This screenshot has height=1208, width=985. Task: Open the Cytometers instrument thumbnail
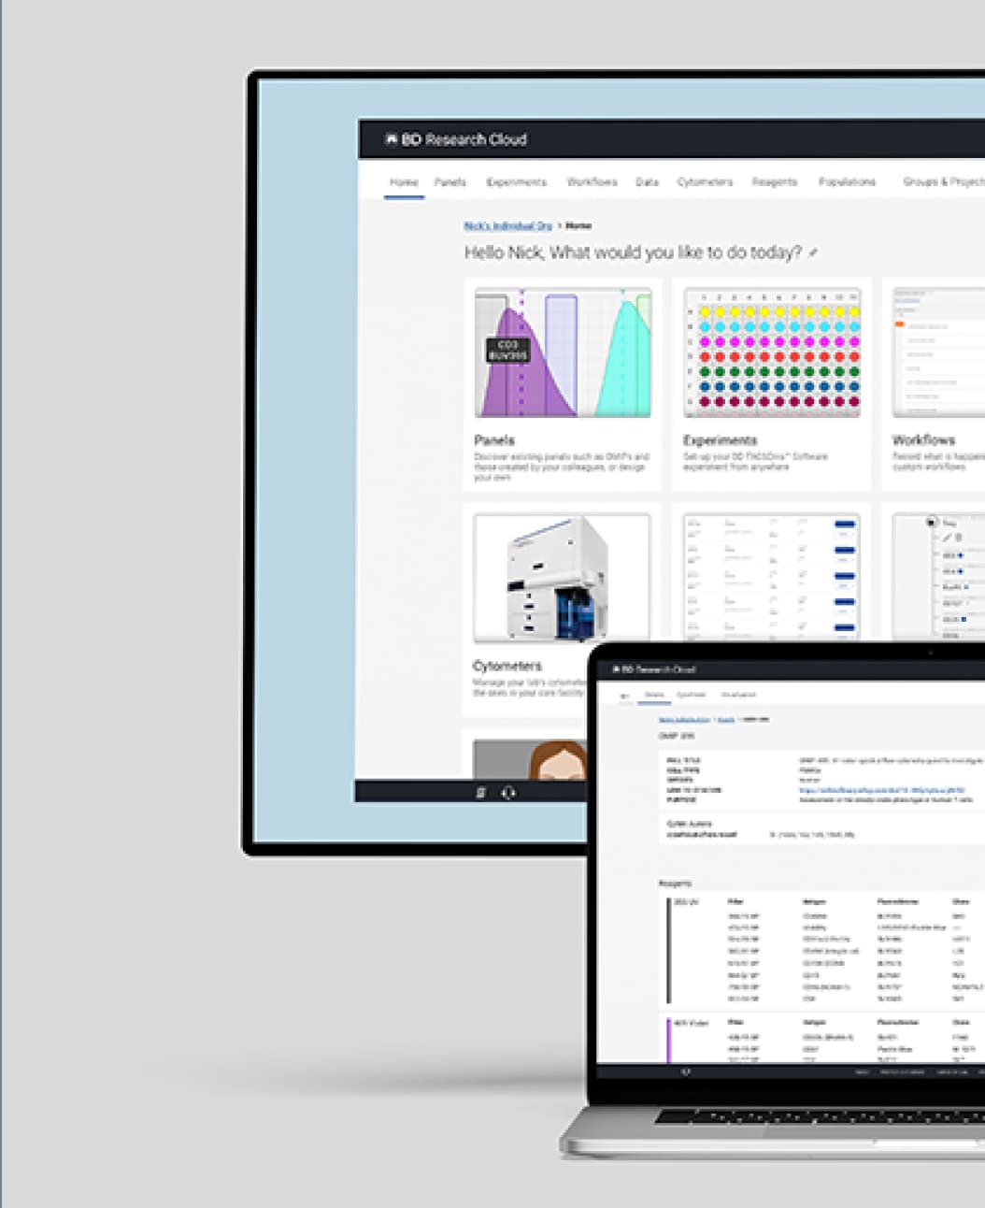click(562, 578)
